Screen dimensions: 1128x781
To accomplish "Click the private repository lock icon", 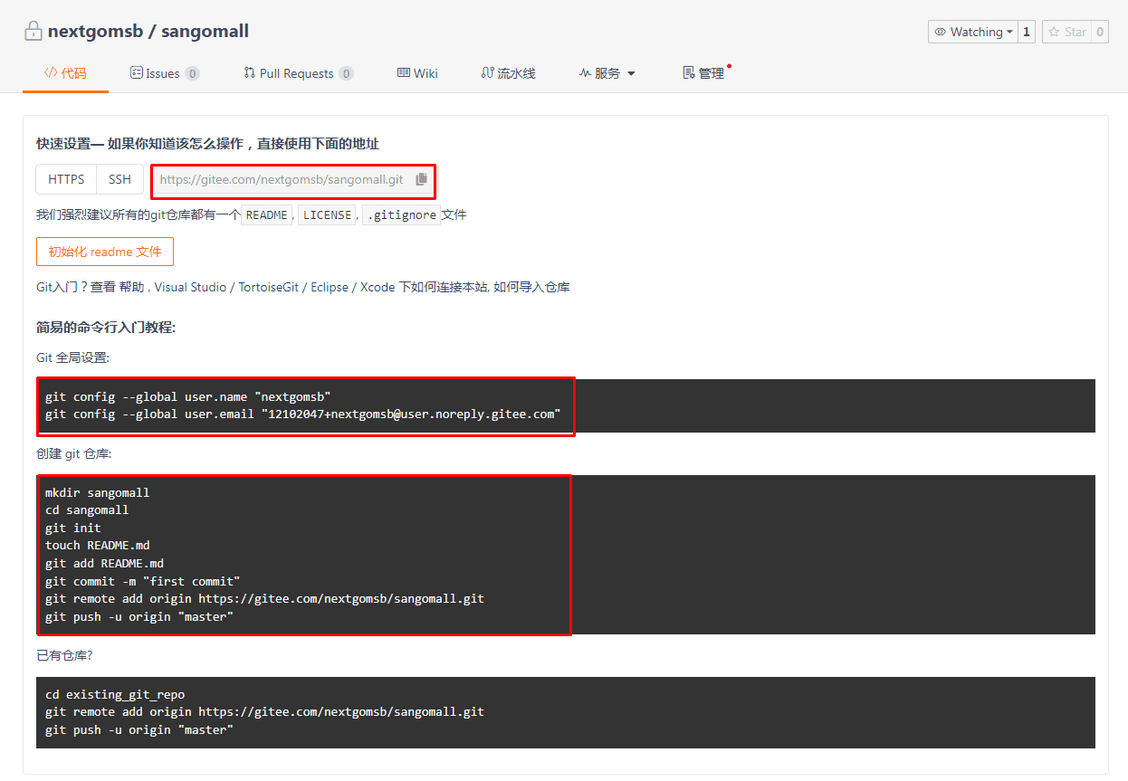I will pos(33,31).
